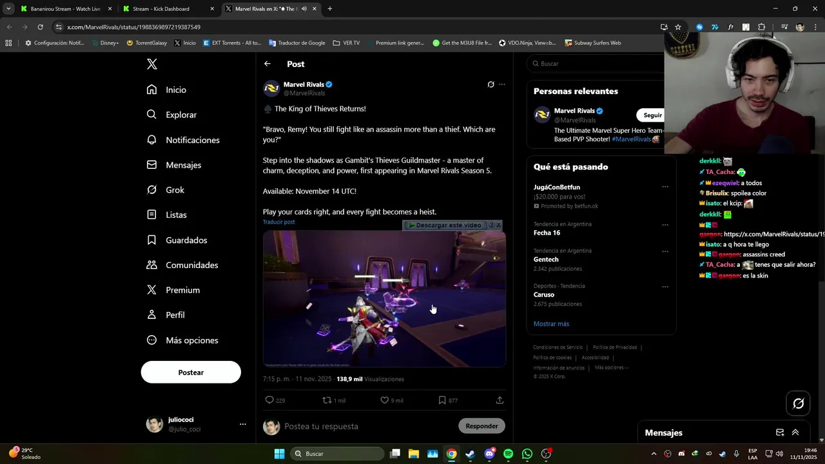Click the floating Grok button

799,403
